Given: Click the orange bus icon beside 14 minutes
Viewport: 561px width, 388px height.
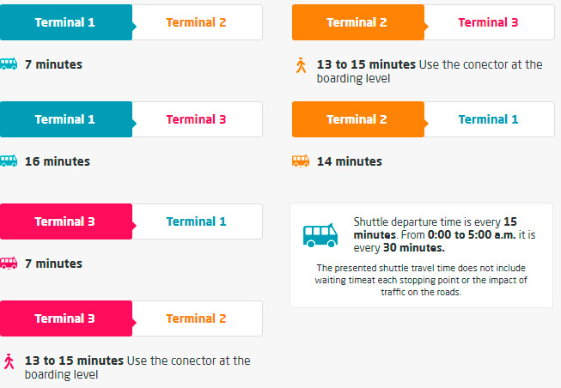Looking at the screenshot, I should pyautogui.click(x=301, y=161).
